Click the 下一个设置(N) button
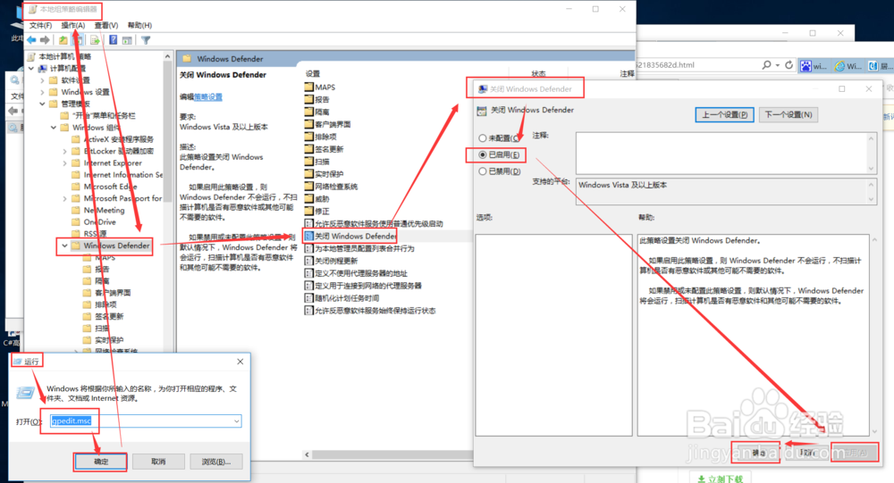Viewport: 894px width, 483px height. pos(789,114)
